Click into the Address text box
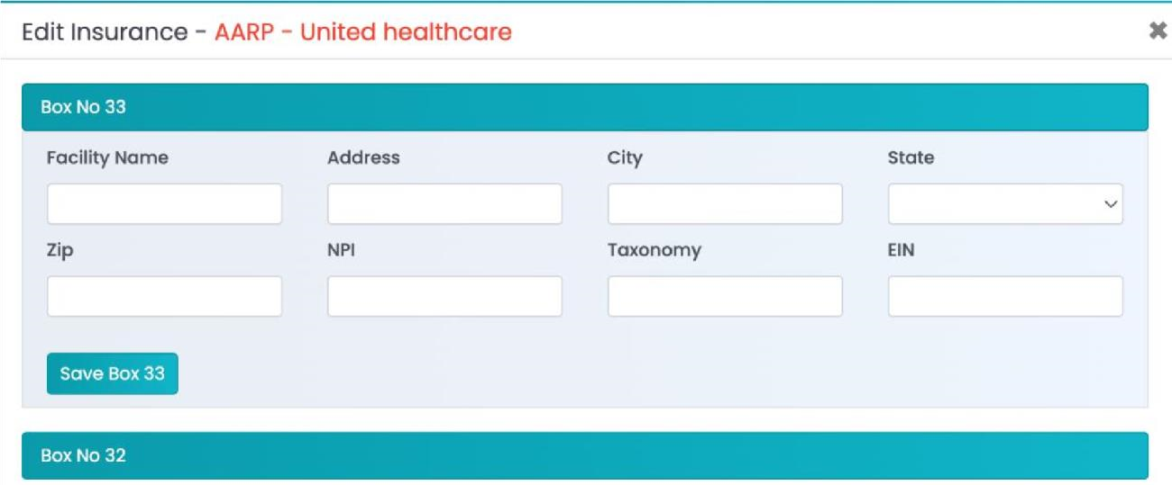 [444, 204]
